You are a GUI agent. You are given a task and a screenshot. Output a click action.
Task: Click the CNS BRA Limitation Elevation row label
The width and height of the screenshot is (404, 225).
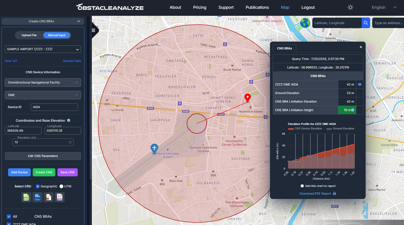click(x=296, y=102)
